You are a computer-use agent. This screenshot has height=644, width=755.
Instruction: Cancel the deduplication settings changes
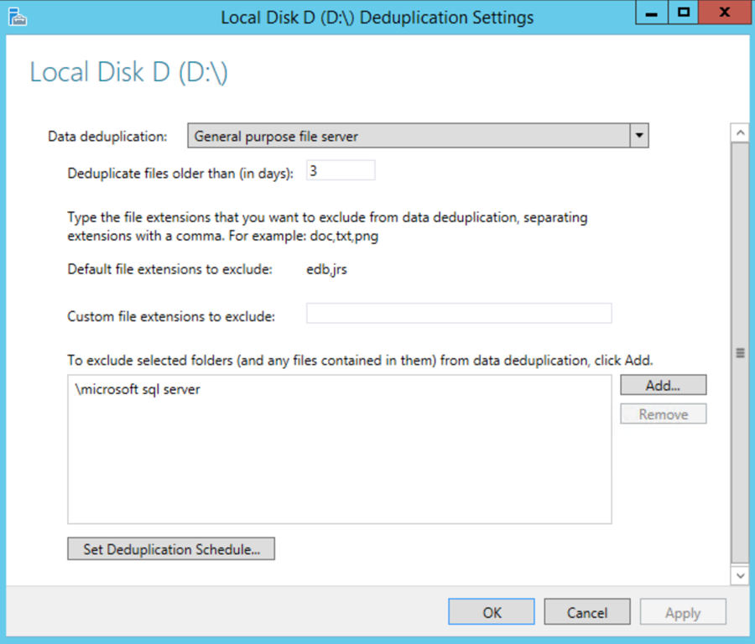[x=586, y=613]
